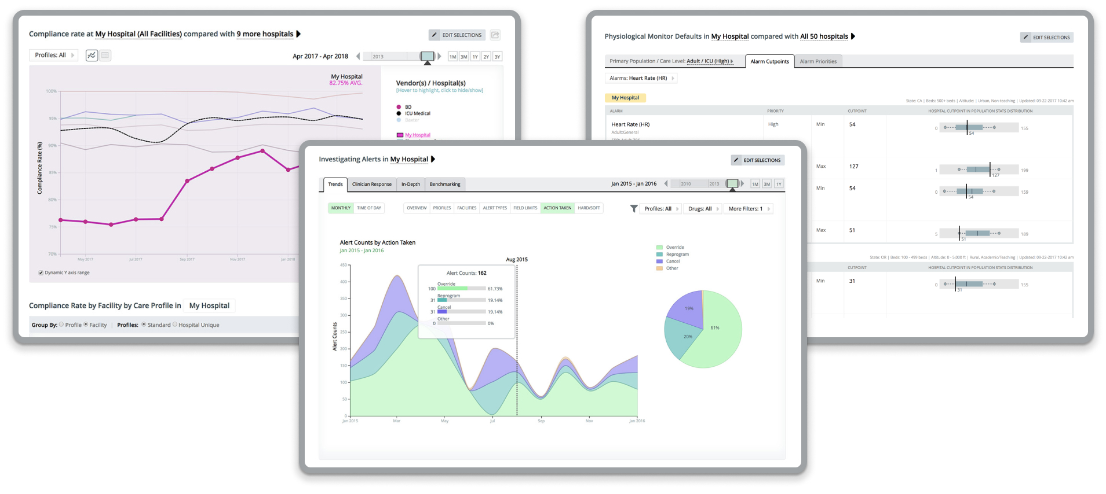Select Field Limits breakdown

point(525,208)
